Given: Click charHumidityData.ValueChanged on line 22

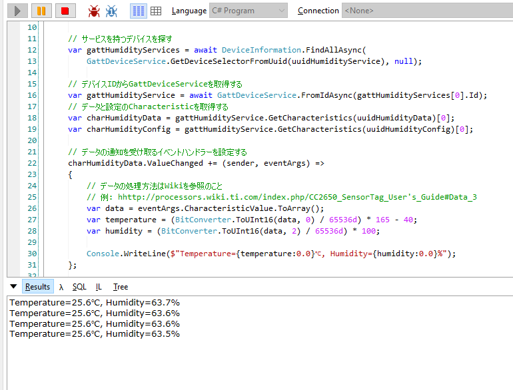Looking at the screenshot, I should (135, 163).
